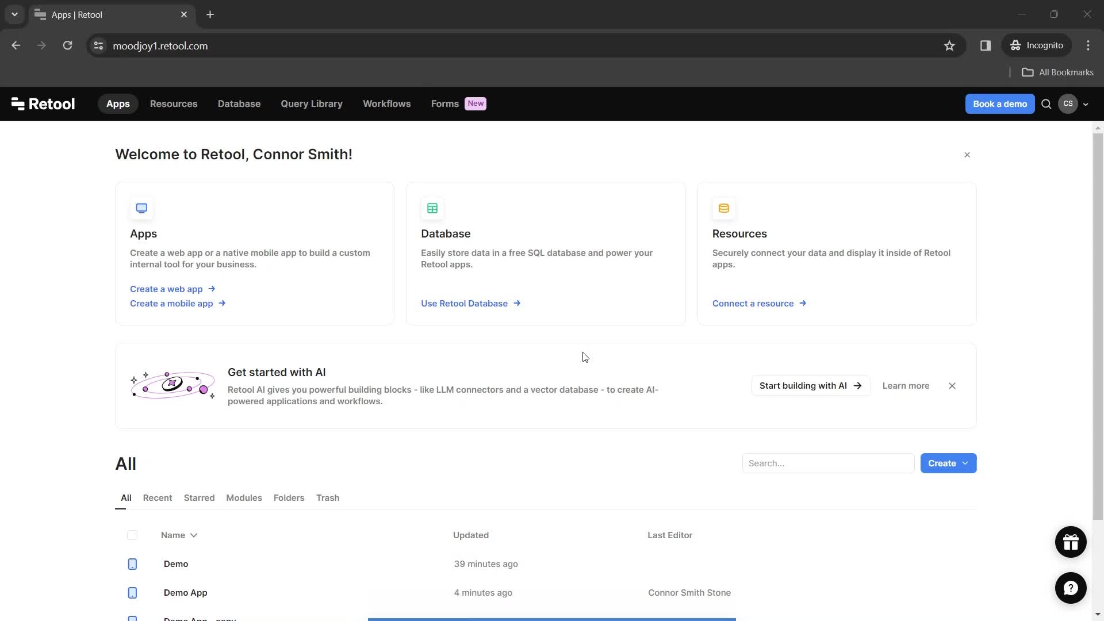Switch to the Recent tab
Screen dimensions: 1104x621
(x=158, y=497)
